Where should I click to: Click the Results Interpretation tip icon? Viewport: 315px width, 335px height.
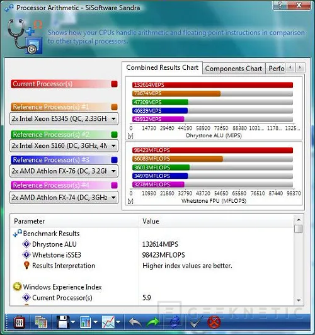(x=26, y=265)
